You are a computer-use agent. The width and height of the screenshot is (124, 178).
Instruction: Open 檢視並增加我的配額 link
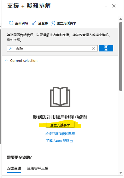[x=60, y=133]
